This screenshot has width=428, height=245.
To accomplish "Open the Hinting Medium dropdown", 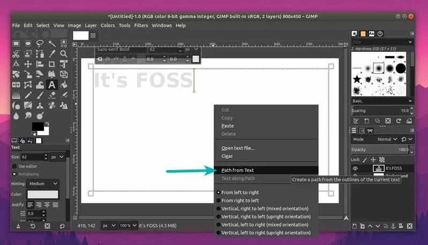I will point(43,183).
